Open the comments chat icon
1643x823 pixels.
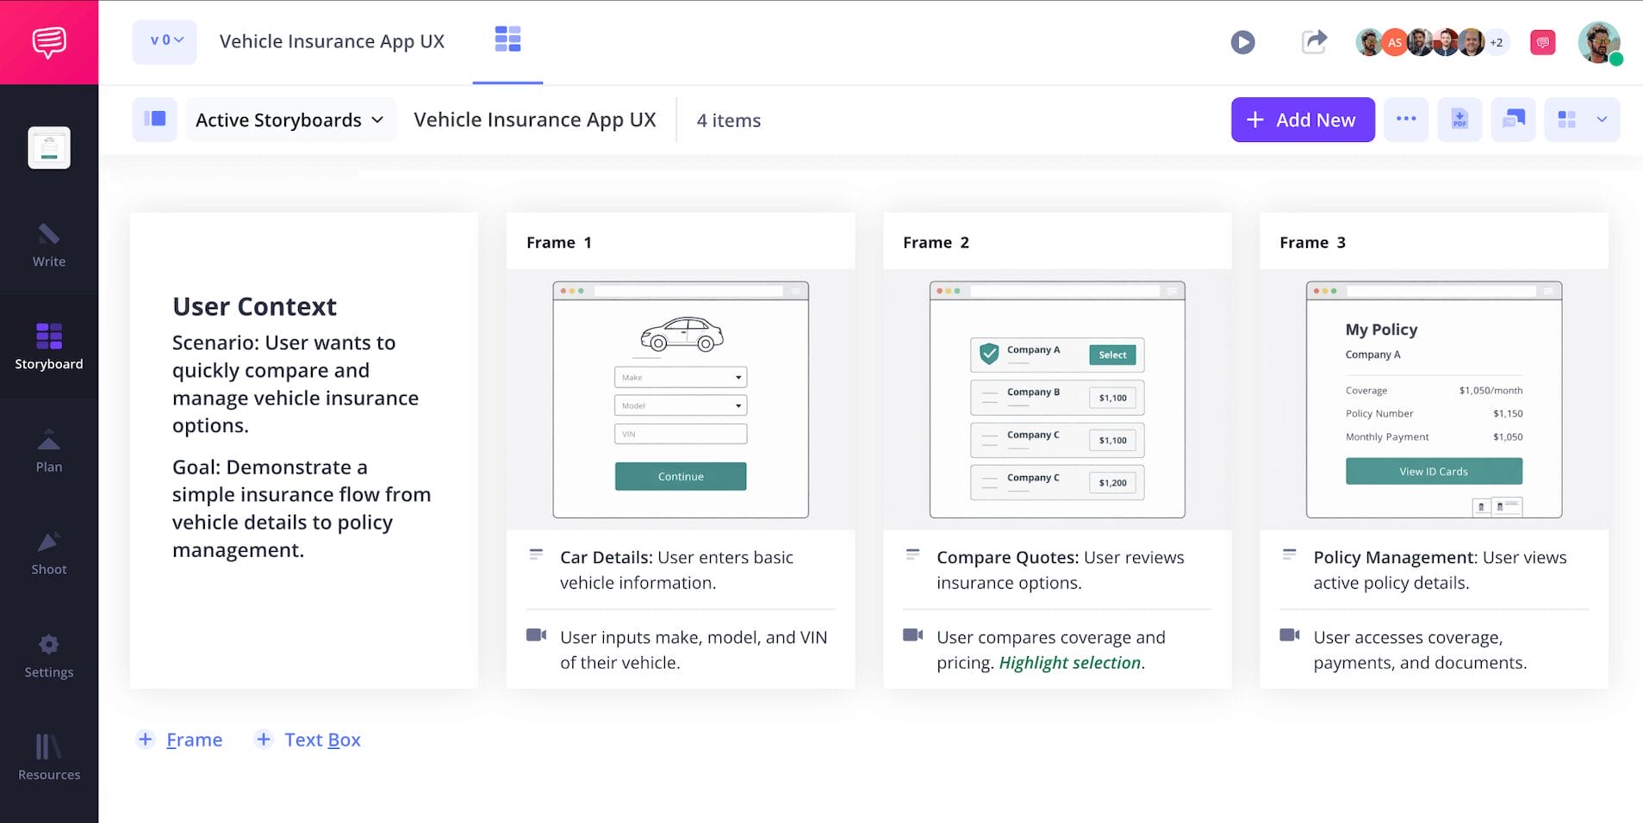pos(1542,41)
